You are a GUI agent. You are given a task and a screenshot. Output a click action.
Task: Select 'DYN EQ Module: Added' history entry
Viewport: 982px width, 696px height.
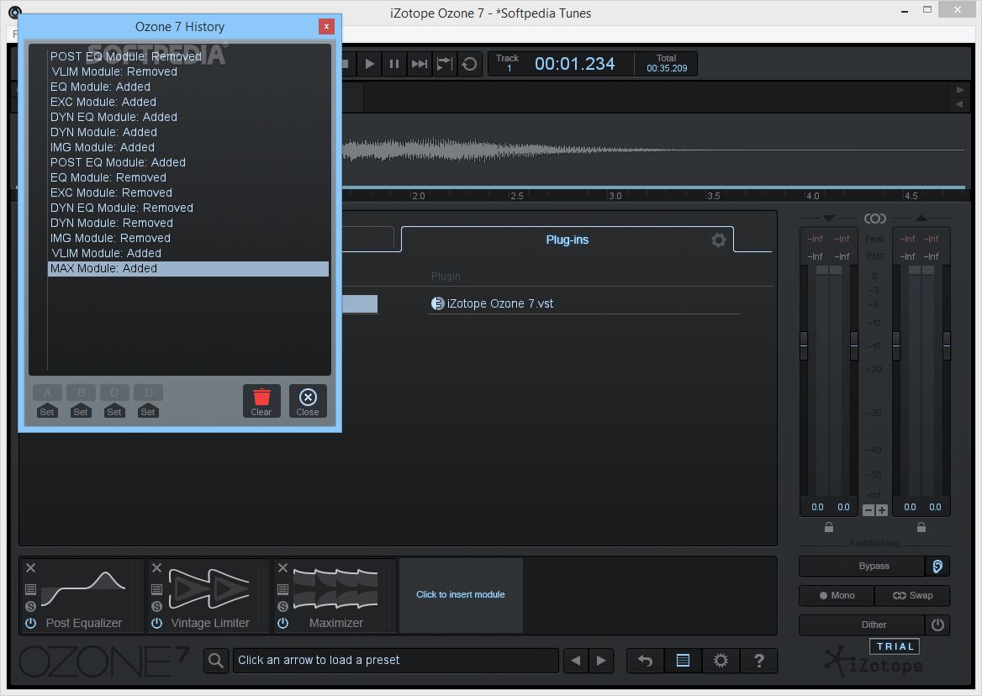[187, 117]
